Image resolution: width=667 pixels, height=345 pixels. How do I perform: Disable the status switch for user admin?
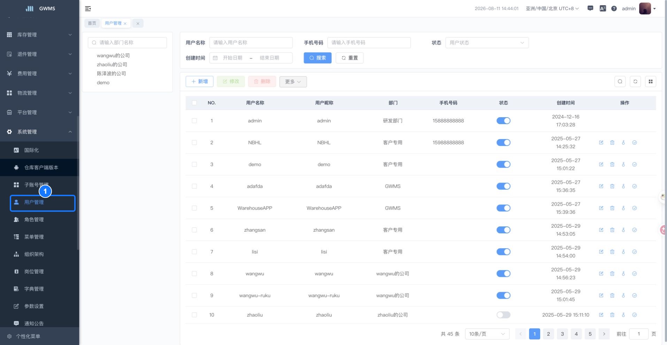tap(504, 121)
